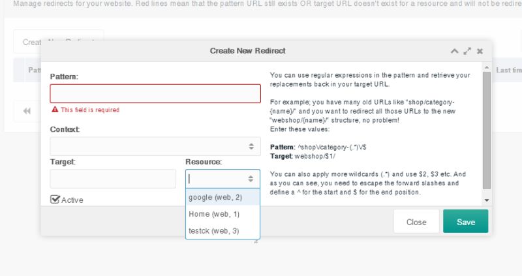Image resolution: width=522 pixels, height=276 pixels.
Task: Click the Resource text input
Action: click(x=217, y=179)
